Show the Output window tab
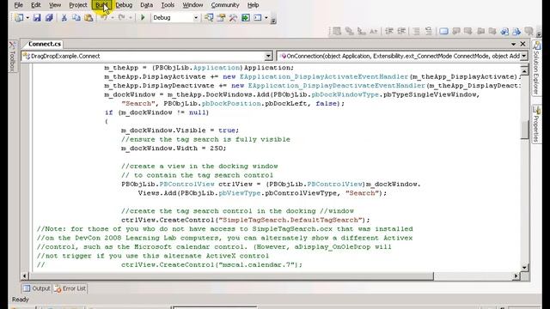 pyautogui.click(x=36, y=288)
